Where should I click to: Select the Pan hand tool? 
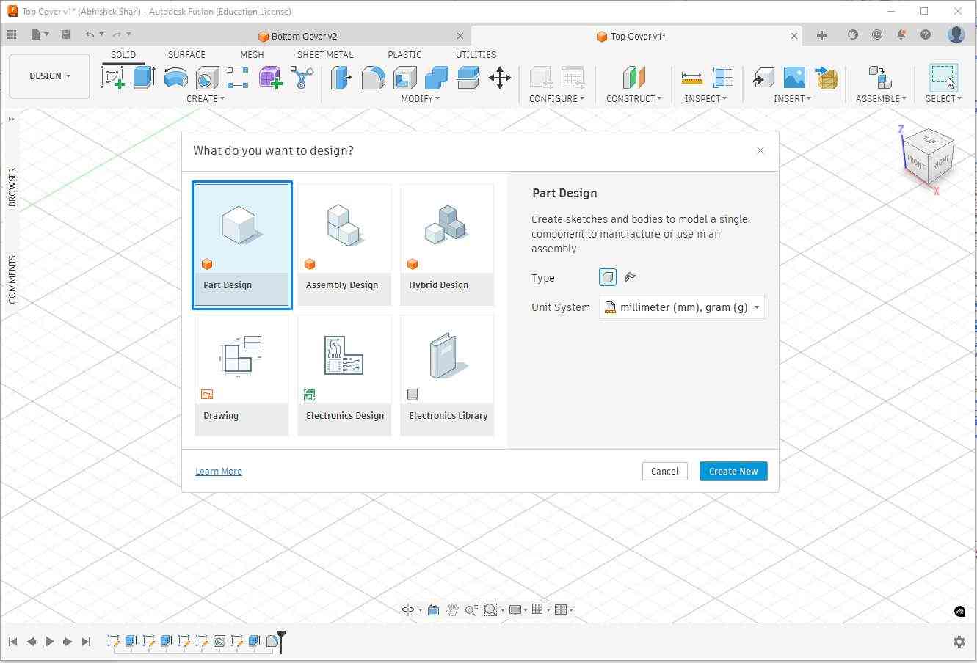point(452,609)
